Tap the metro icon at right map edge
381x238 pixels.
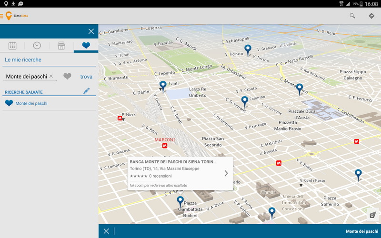[356, 141]
